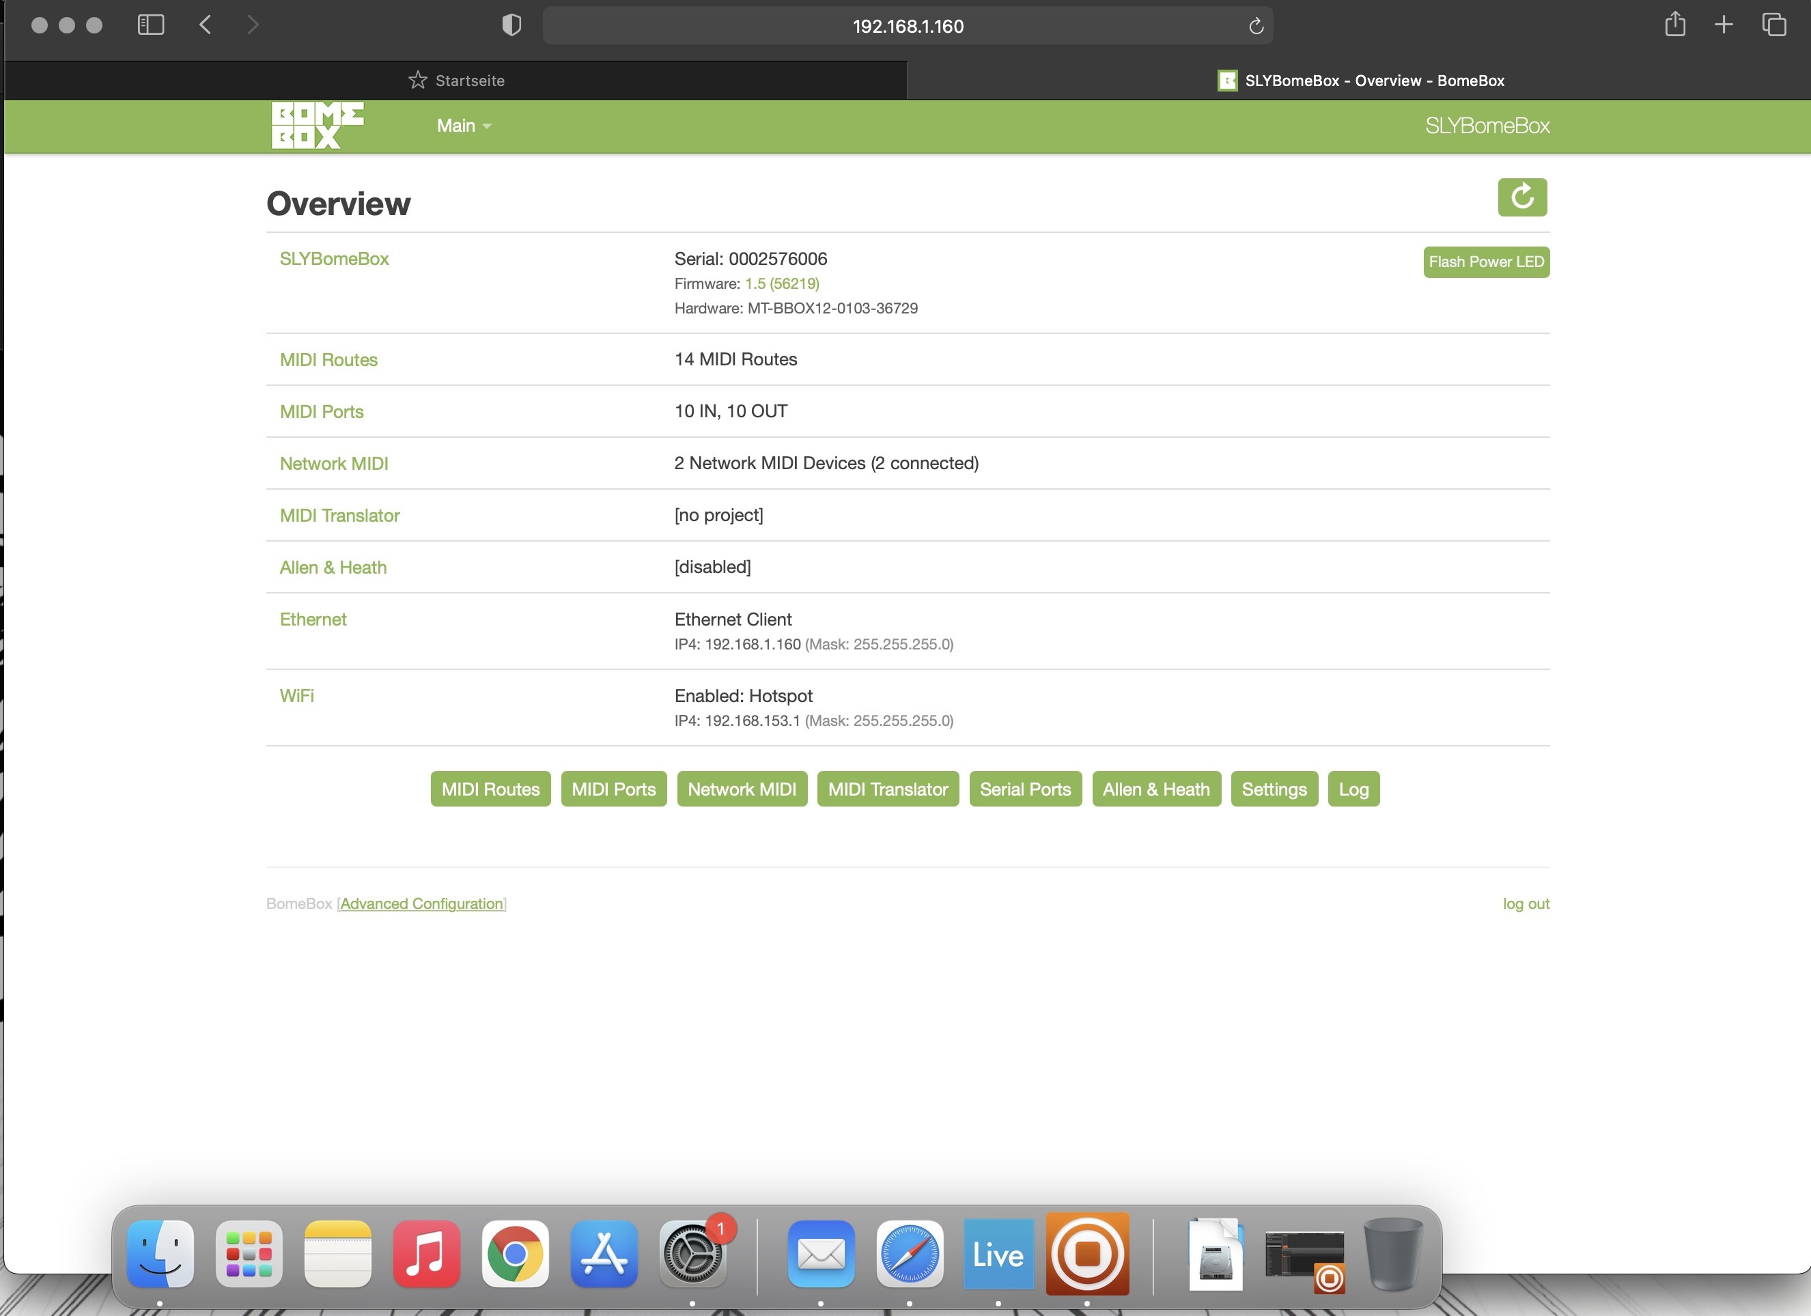Open the privacy shield icon
The image size is (1811, 1316).
(x=512, y=25)
